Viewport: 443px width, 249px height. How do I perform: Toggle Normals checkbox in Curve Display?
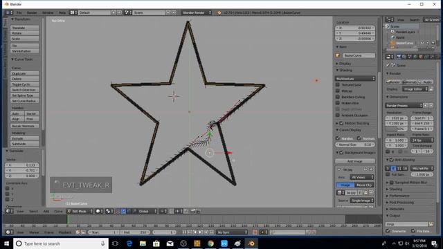359,138
